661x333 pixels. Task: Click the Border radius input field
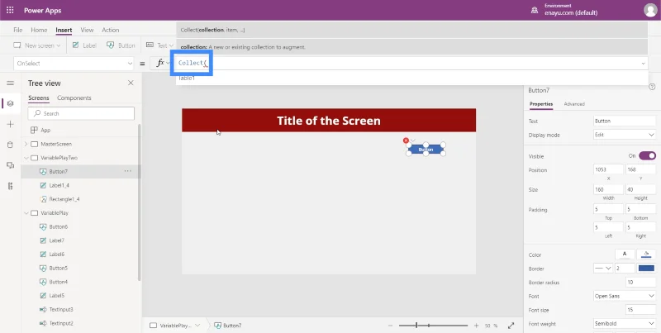tap(641, 282)
